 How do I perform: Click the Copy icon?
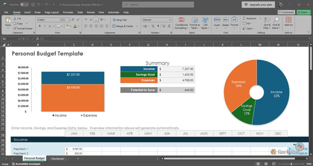click(x=15, y=23)
